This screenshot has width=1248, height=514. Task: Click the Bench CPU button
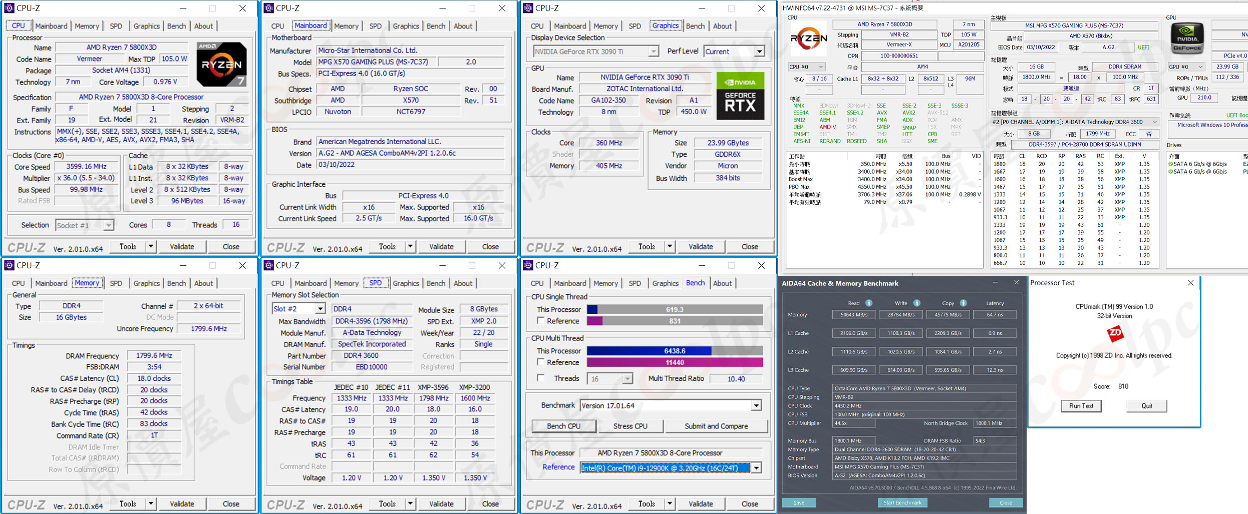[x=563, y=426]
